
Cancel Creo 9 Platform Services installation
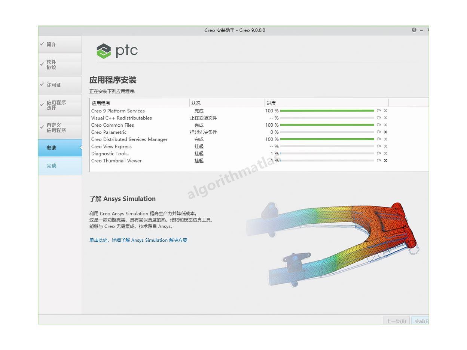point(385,111)
